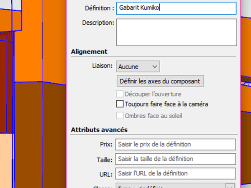Click the Définition name field

(176, 8)
